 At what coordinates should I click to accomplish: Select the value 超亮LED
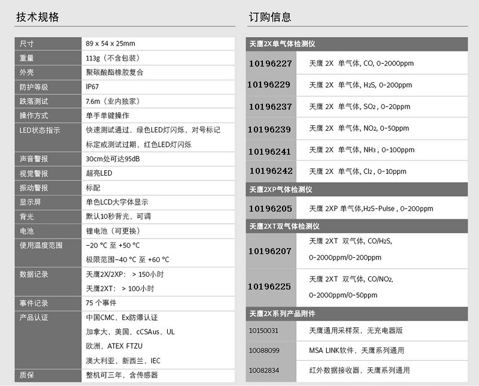99,173
